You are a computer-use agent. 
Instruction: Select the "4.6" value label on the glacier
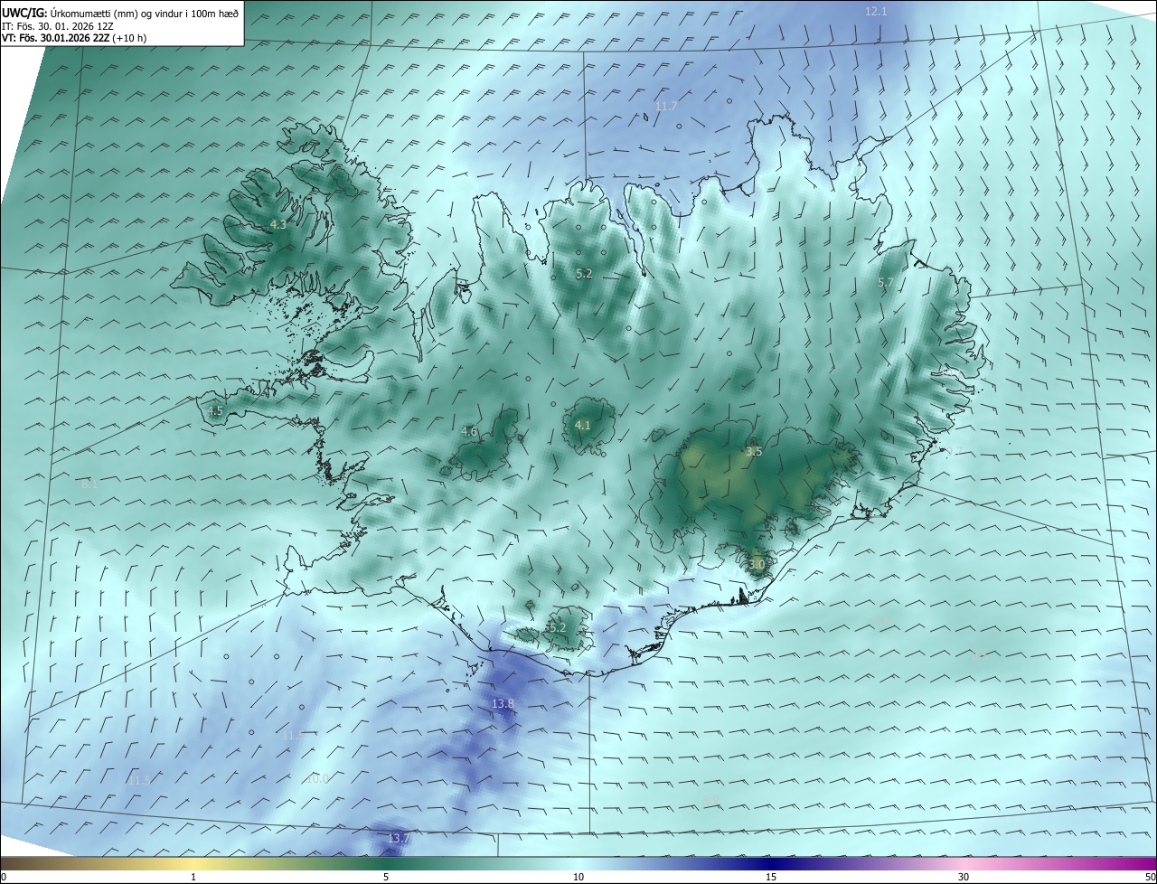tap(469, 432)
